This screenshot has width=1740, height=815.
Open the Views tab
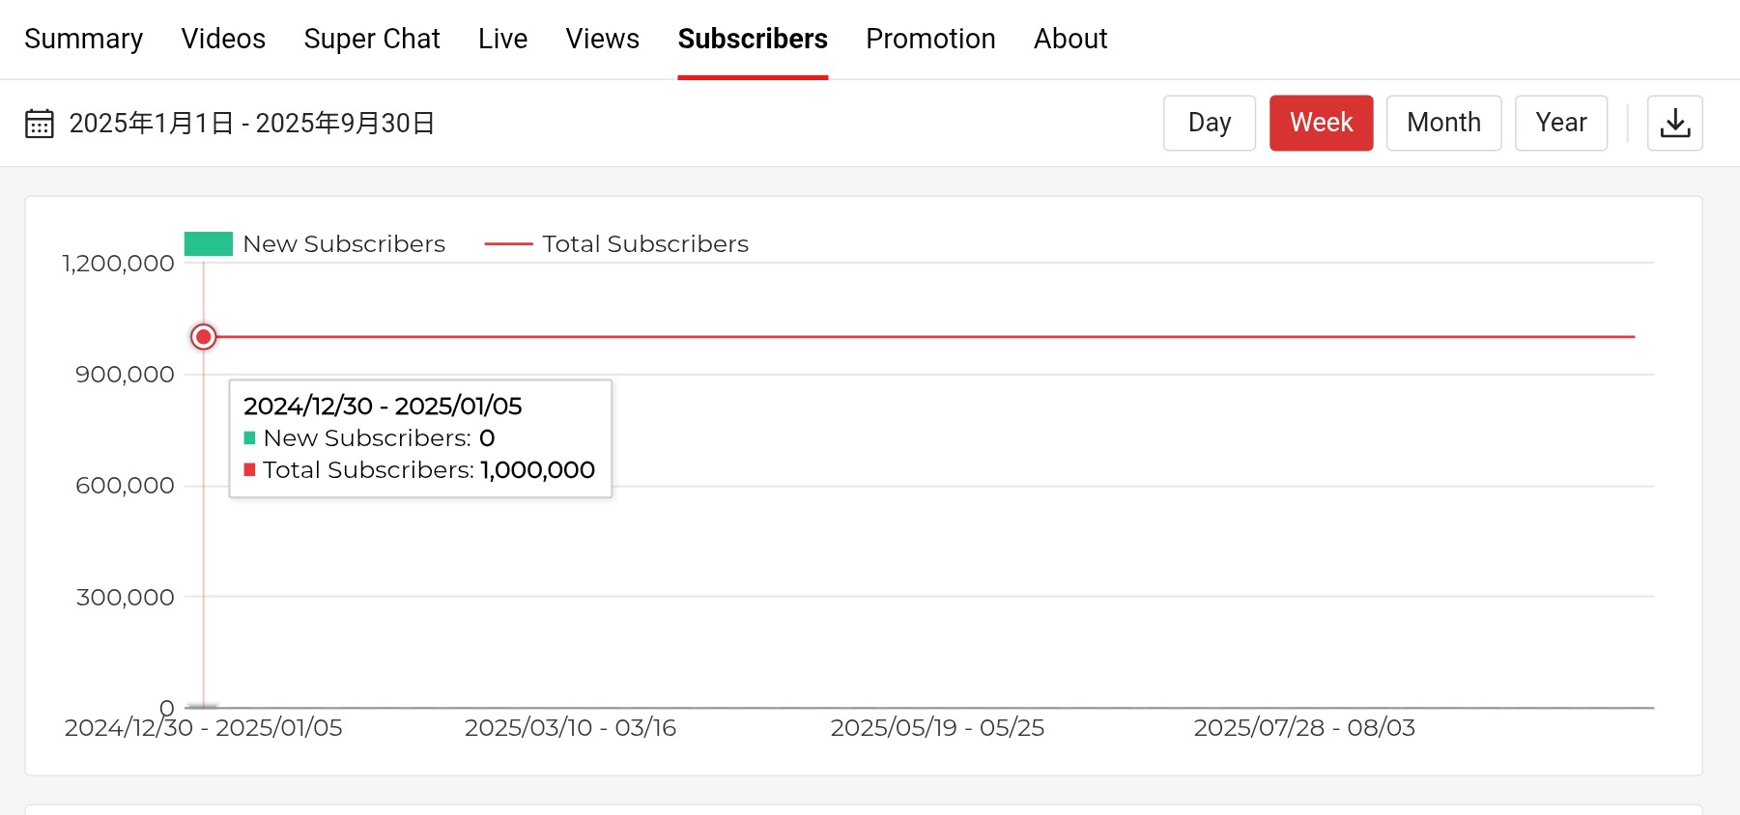click(x=603, y=39)
